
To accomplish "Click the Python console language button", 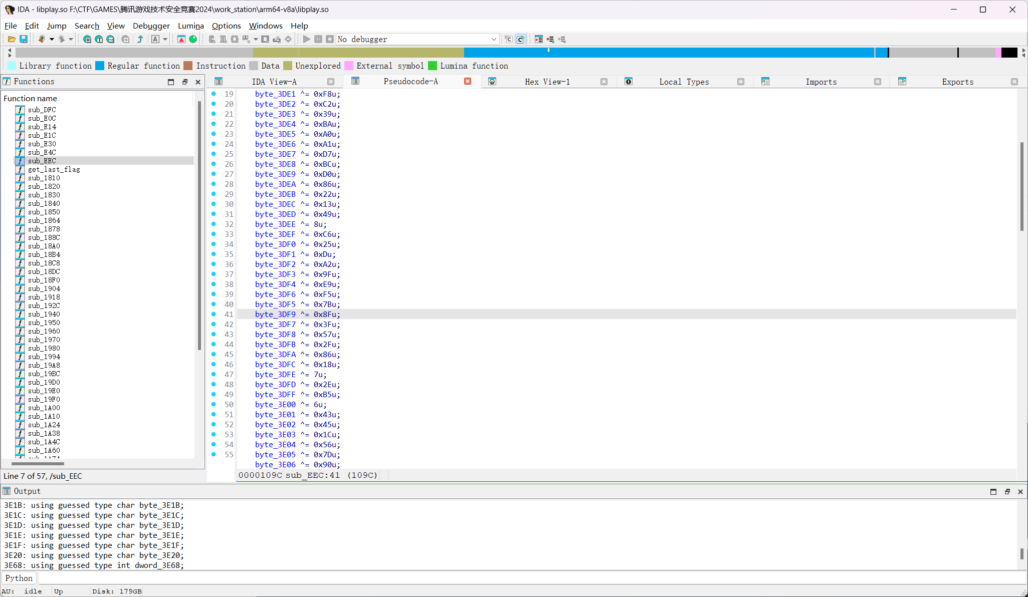I will point(19,578).
